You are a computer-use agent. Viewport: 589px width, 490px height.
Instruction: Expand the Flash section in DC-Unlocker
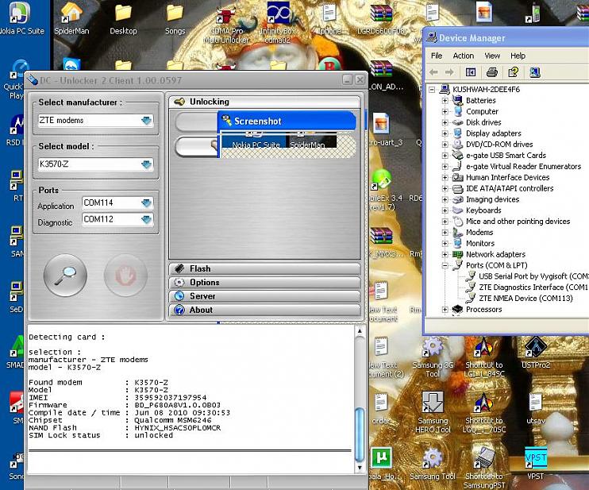200,269
